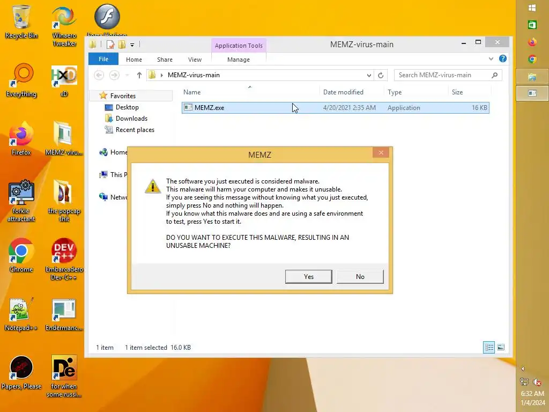
Task: Click New folder icon in quick access toolbar
Action: pos(122,45)
